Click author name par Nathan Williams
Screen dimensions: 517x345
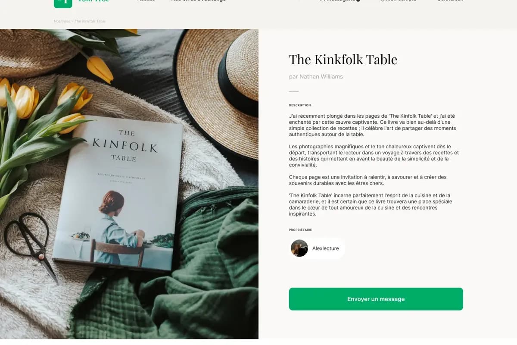tap(316, 77)
